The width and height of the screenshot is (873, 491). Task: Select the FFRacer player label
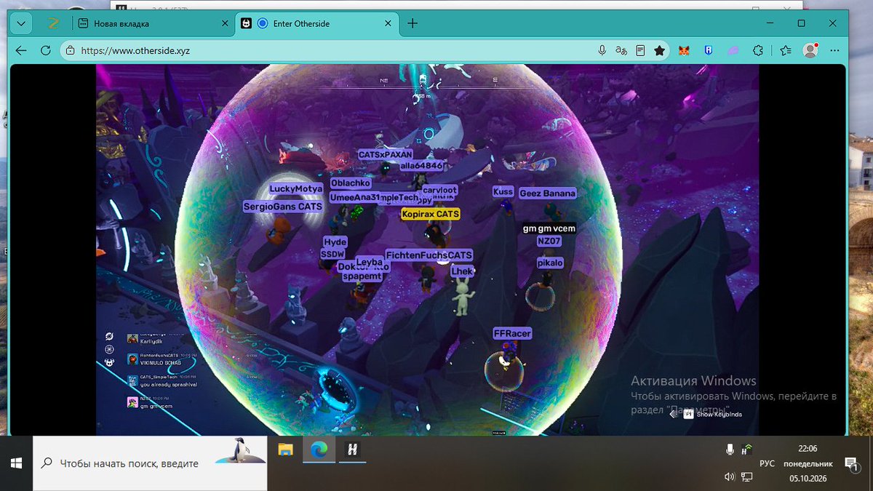tap(513, 333)
